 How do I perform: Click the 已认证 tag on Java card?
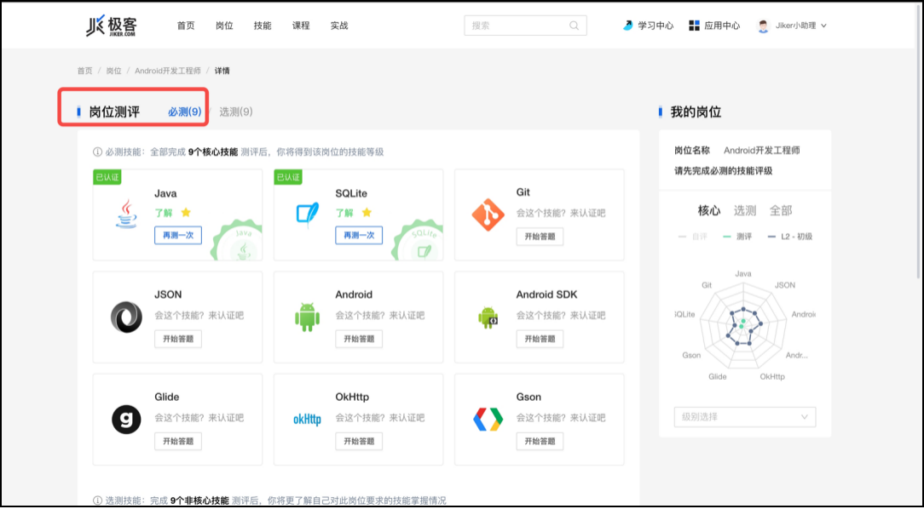(107, 177)
